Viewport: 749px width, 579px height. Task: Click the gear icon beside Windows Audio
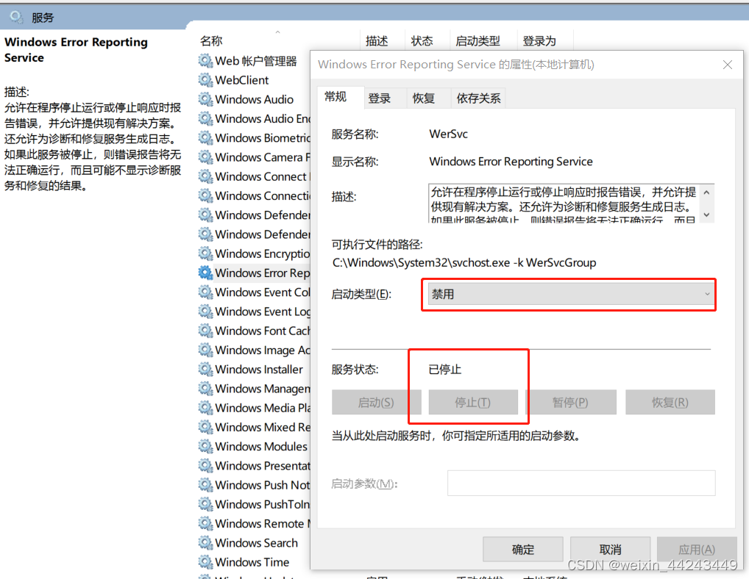point(205,99)
